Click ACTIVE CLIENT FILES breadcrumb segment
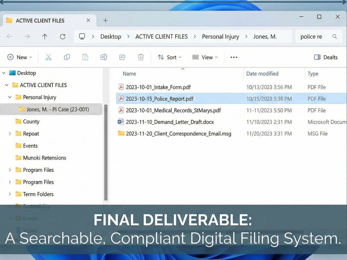 coord(162,36)
